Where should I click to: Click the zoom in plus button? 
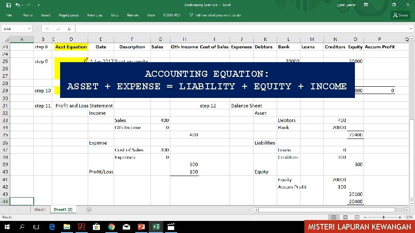point(399,217)
